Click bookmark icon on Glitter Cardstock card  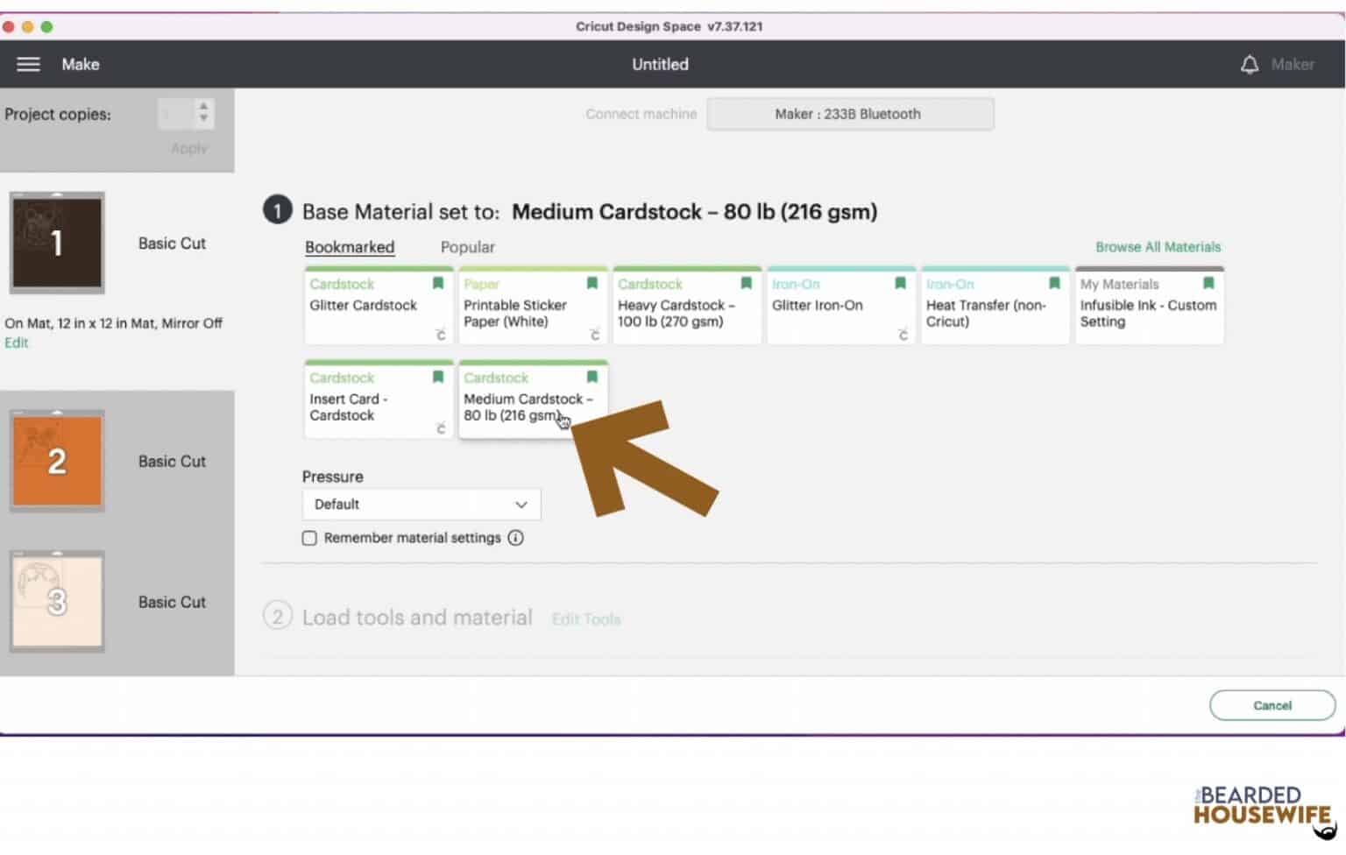pos(438,283)
